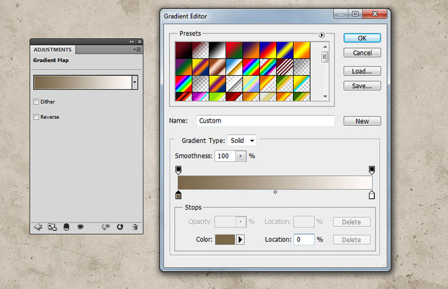Open the Gradient Type dropdown
448x289 pixels.
click(x=242, y=140)
